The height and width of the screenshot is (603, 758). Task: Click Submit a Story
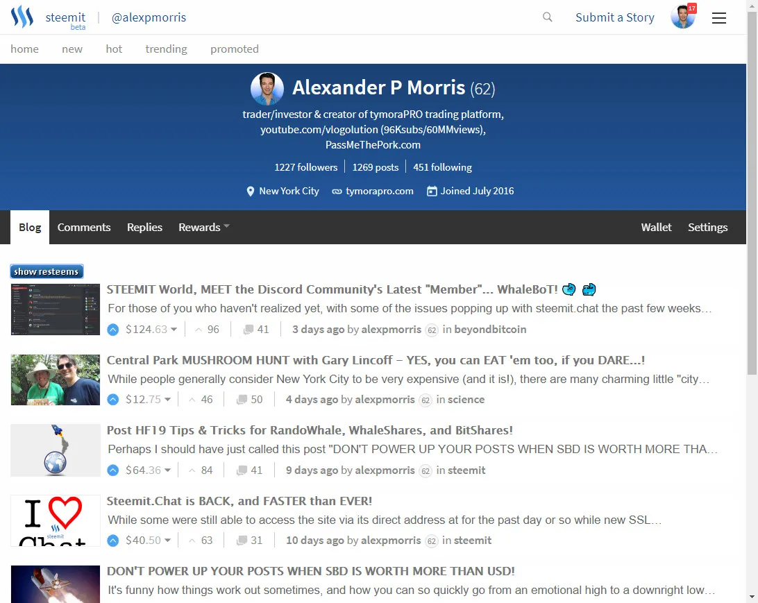(x=615, y=17)
